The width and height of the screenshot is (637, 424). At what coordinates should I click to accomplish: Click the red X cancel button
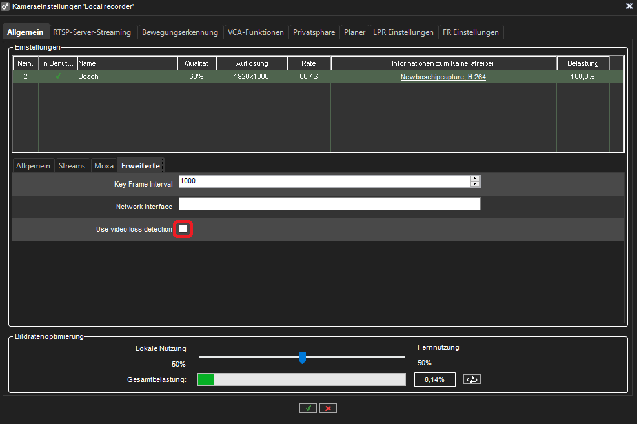pos(329,408)
